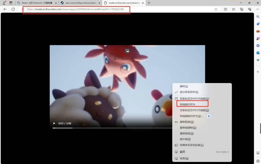Click '将媒体投放到设备(C)' menu entry
Screen dimensions: 261x164
(x=191, y=145)
